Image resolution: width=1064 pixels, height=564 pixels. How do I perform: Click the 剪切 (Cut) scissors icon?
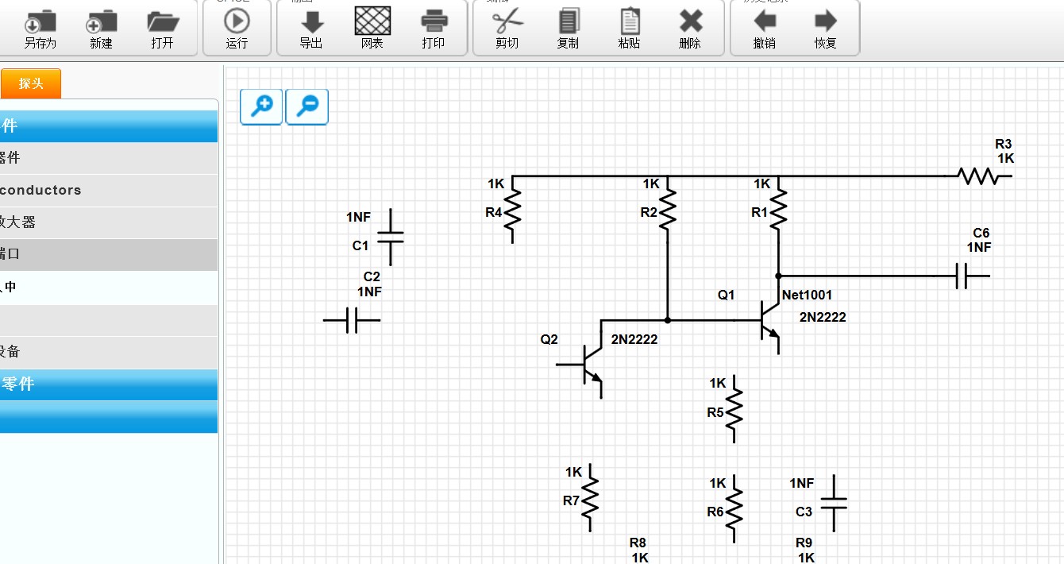pos(507,20)
